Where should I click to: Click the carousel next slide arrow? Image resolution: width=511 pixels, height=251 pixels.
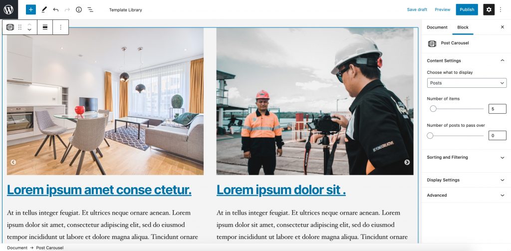point(407,162)
